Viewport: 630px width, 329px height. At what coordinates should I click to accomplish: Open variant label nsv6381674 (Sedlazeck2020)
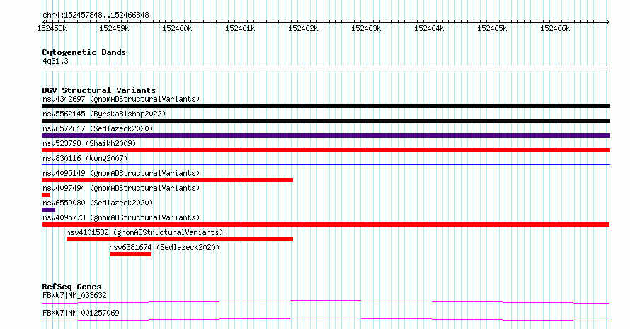[x=164, y=247]
